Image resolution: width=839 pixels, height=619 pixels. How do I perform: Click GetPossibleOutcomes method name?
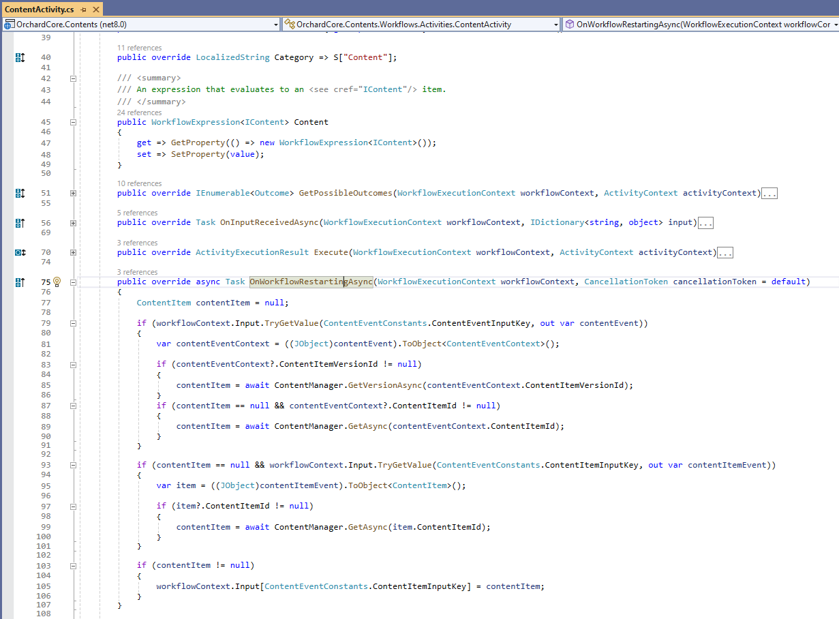pos(346,194)
